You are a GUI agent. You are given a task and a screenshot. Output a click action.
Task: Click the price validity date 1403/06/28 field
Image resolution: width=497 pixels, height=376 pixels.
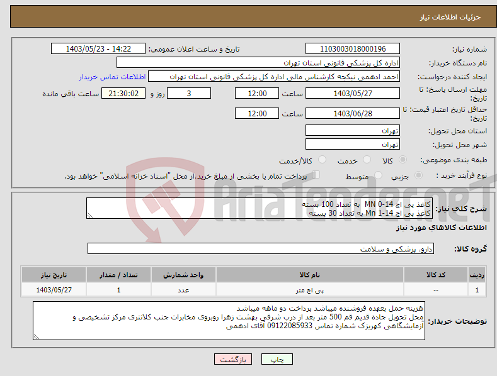pyautogui.click(x=353, y=113)
